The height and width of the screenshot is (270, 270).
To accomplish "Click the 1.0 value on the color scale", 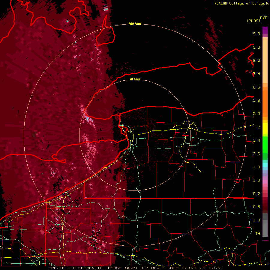I will (x=256, y=180).
